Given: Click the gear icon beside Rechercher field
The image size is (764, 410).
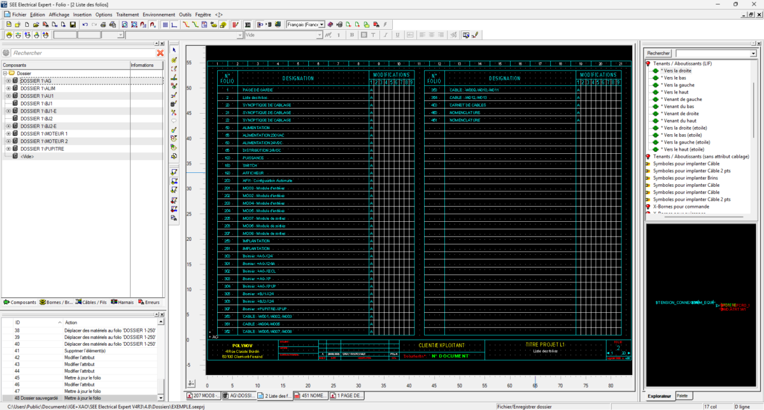Looking at the screenshot, I should click(x=6, y=53).
